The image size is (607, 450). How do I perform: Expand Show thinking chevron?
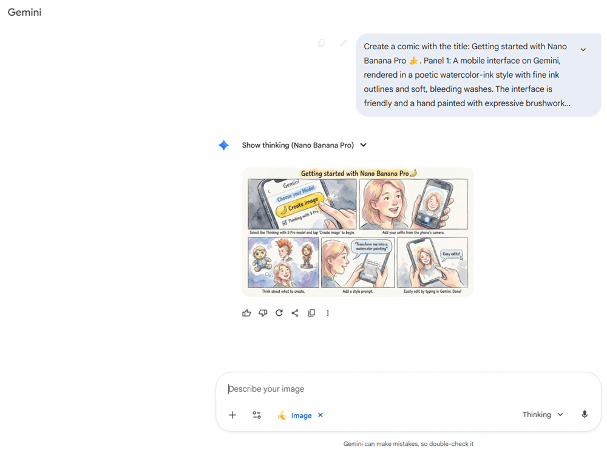tap(364, 145)
